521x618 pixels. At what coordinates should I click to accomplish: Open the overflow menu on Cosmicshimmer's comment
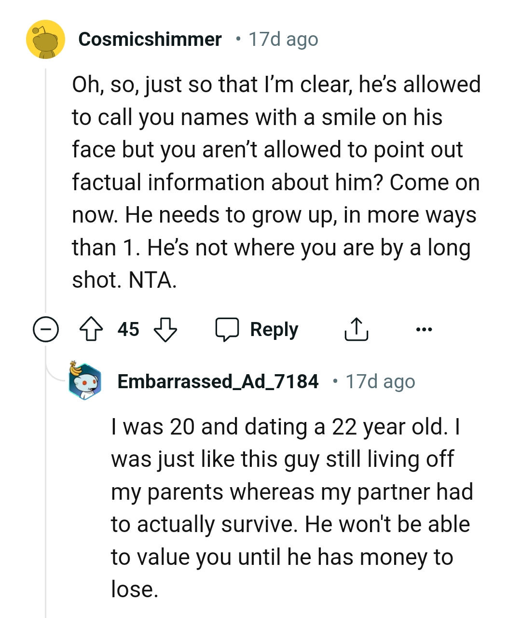(x=424, y=329)
